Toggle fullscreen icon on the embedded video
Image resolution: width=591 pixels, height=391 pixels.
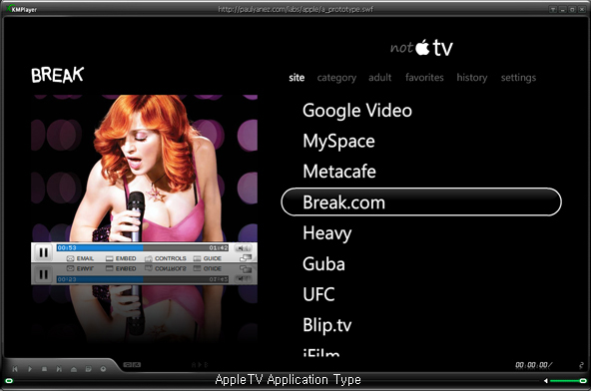tap(246, 258)
